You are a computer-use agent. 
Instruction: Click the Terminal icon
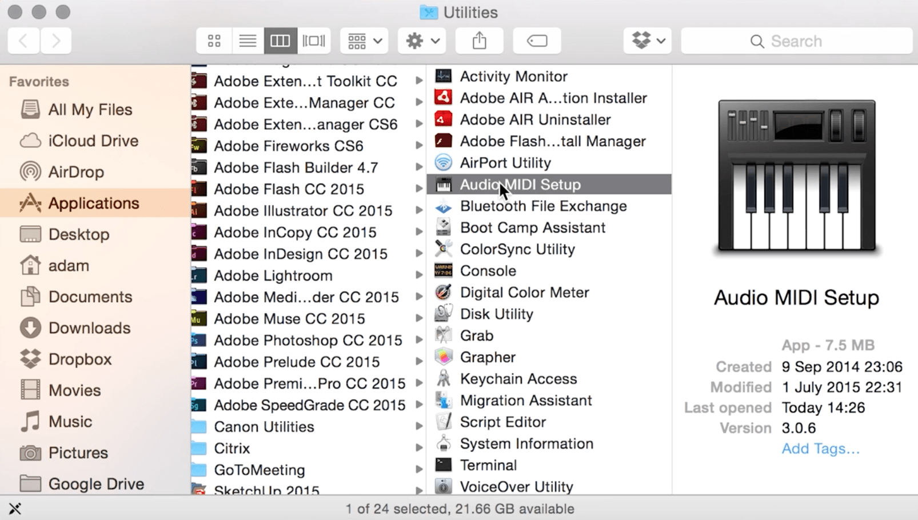click(443, 465)
